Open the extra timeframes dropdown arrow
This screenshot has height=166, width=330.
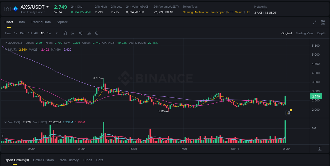tap(56, 33)
